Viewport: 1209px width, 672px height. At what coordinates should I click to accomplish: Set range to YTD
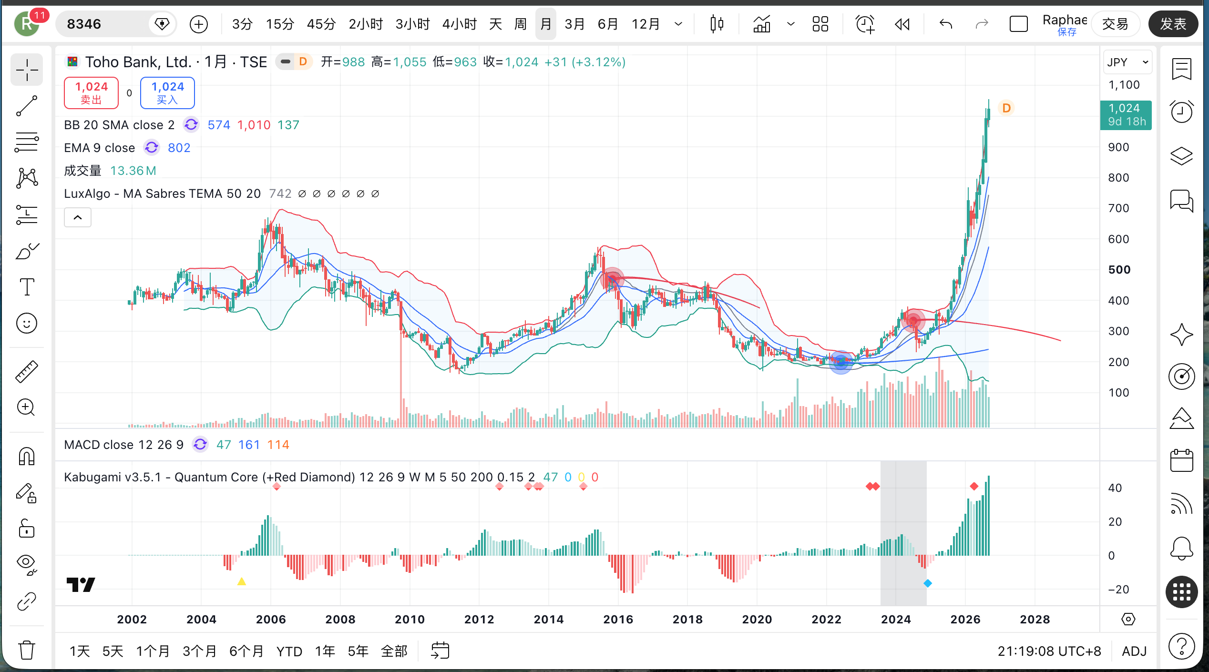click(289, 651)
